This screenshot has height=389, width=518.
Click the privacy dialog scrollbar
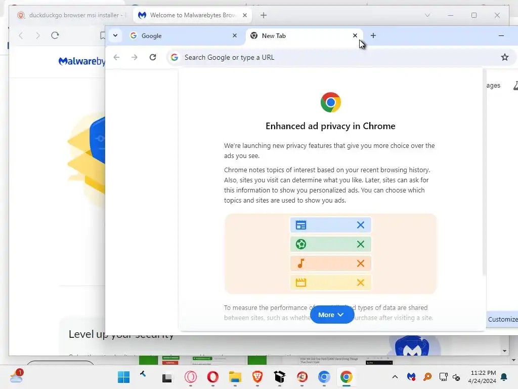pos(484,172)
